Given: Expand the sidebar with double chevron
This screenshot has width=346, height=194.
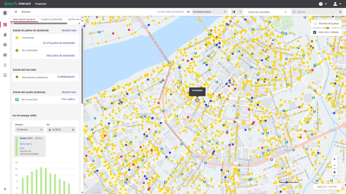Looking at the screenshot, I should (5, 189).
